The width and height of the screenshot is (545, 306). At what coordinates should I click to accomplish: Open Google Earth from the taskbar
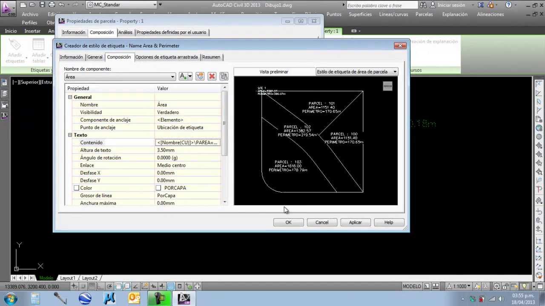(x=85, y=299)
